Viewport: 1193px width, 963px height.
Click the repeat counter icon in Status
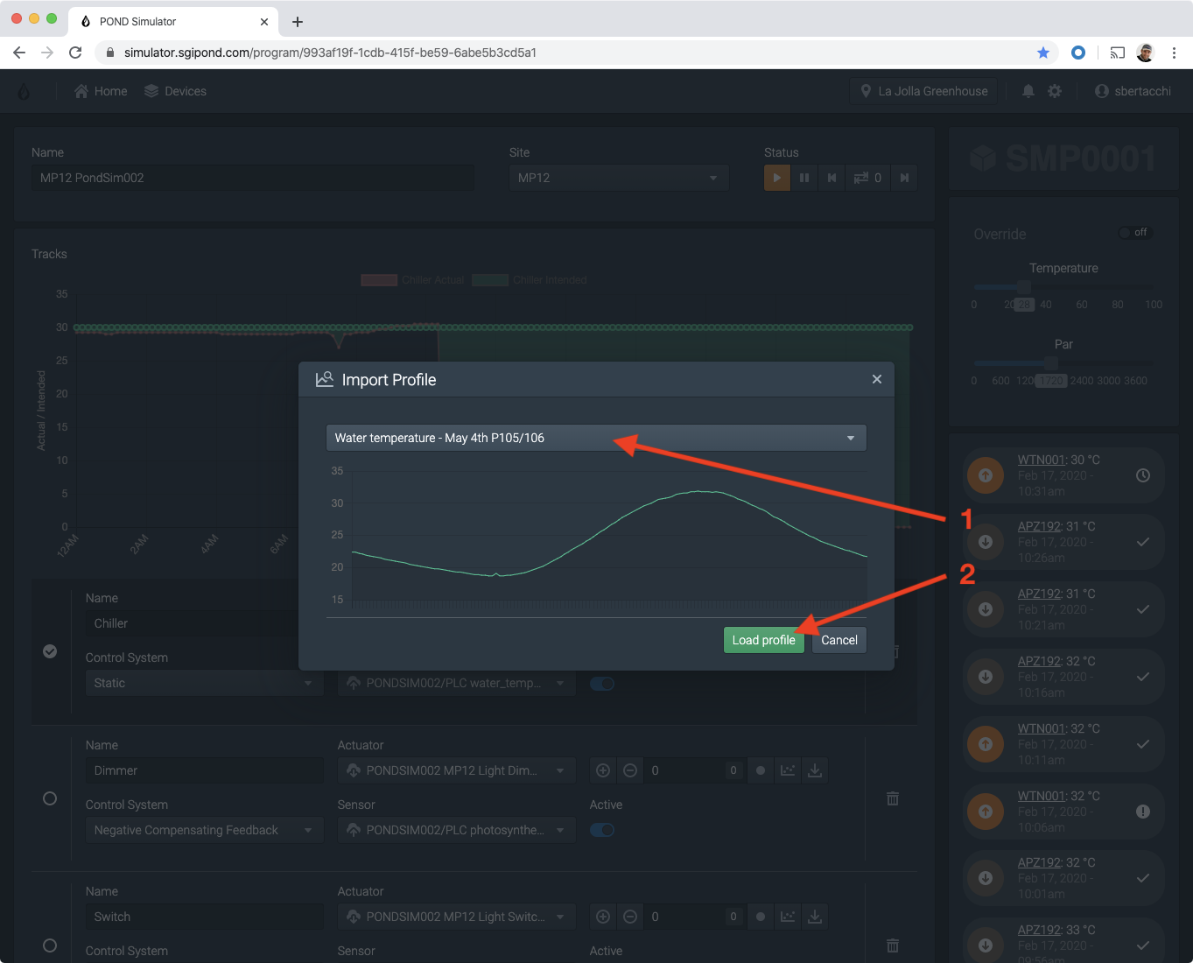(x=867, y=177)
